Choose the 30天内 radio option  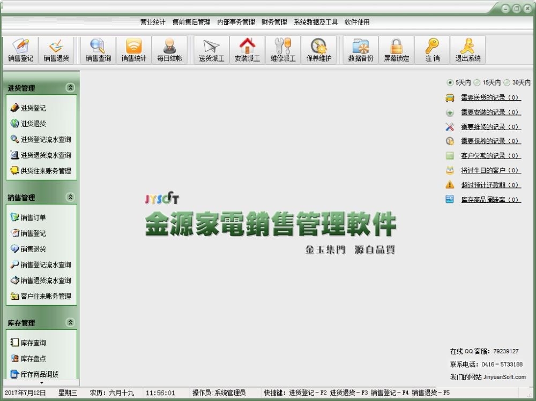507,82
